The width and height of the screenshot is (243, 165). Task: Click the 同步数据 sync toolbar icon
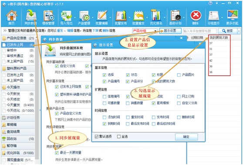tap(31, 17)
